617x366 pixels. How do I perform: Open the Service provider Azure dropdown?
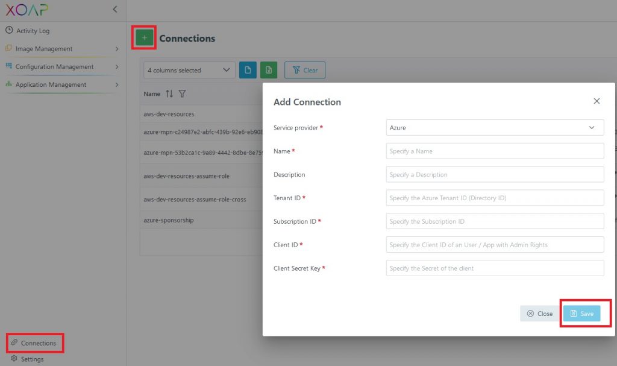click(495, 128)
